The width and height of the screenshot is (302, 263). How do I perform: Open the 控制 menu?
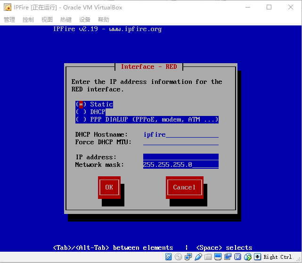coord(28,19)
